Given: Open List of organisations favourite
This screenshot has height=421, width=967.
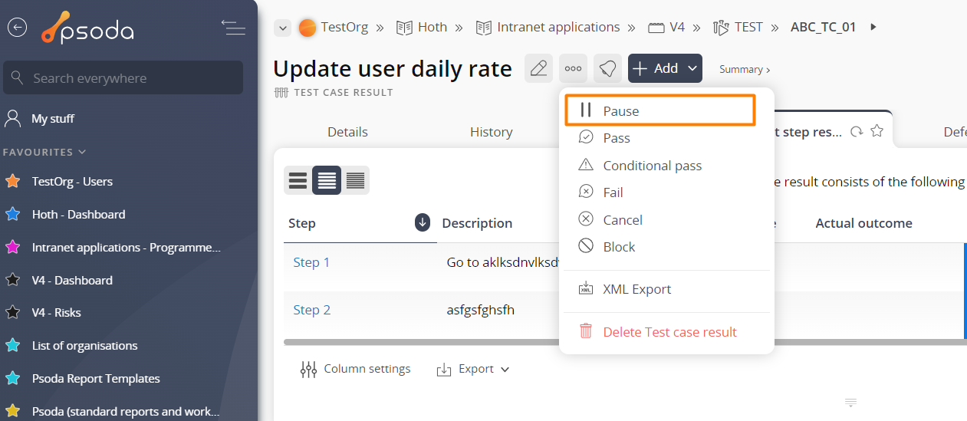Looking at the screenshot, I should [x=84, y=346].
